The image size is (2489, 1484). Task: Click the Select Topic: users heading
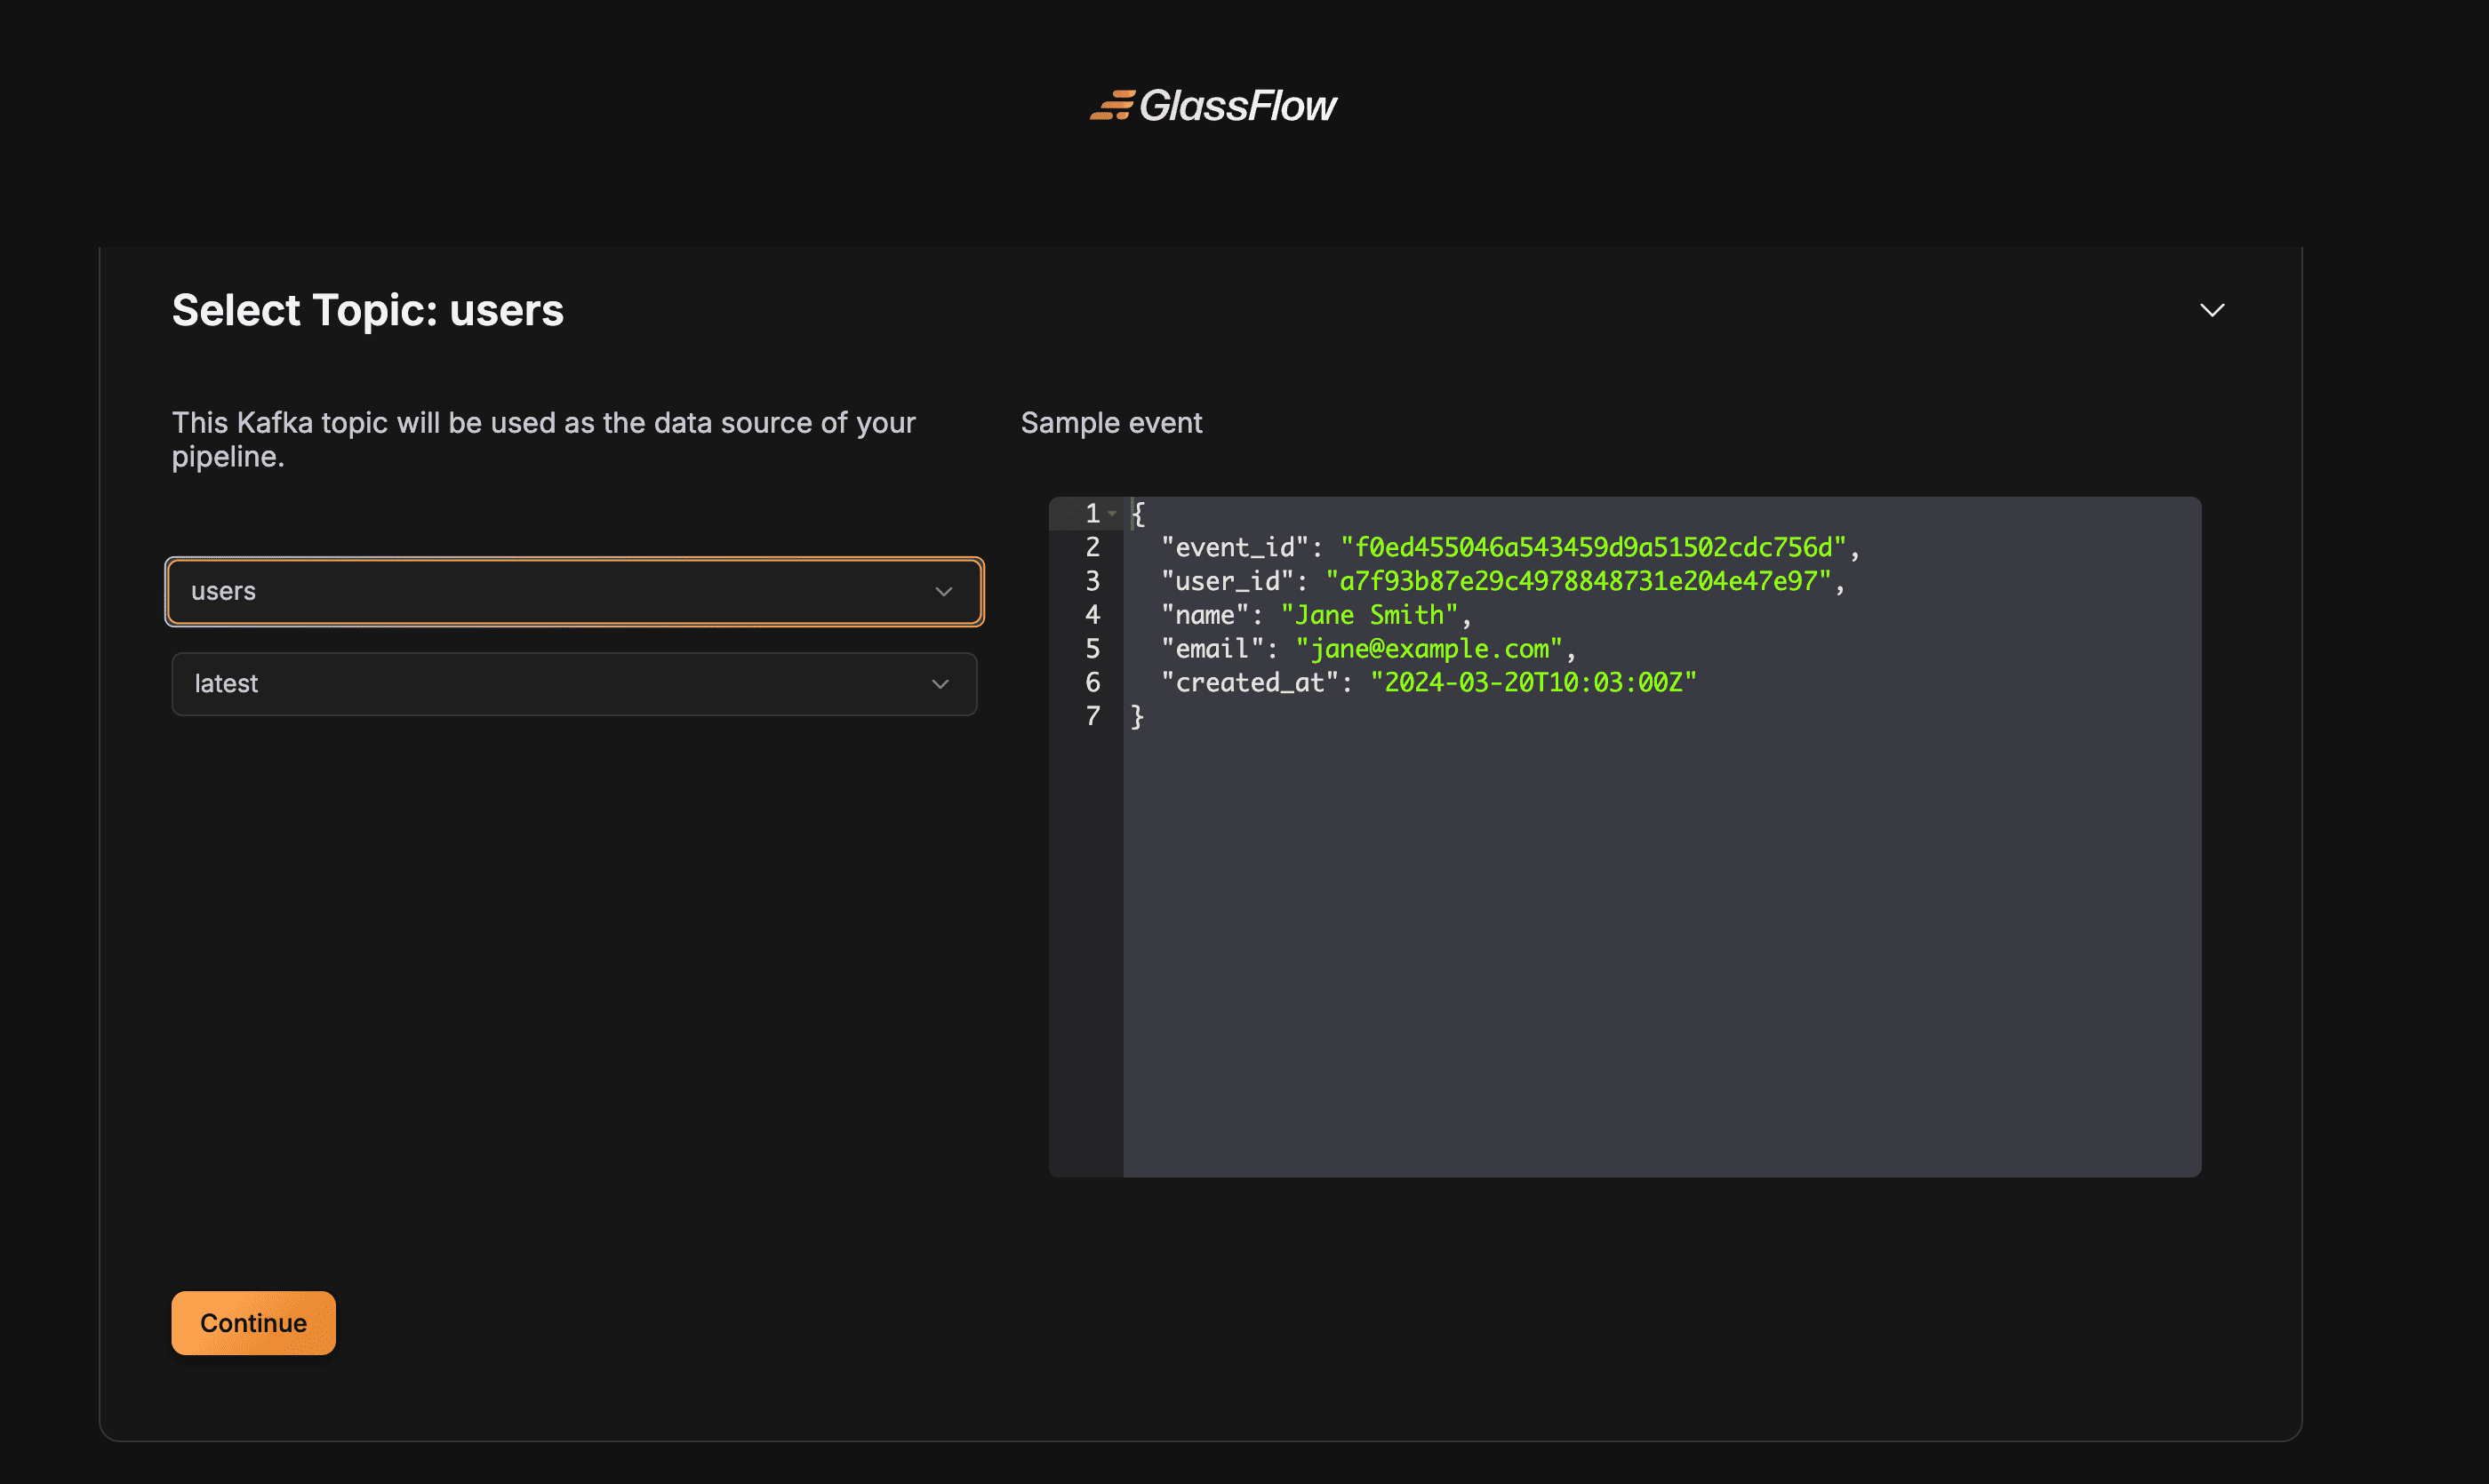click(367, 310)
